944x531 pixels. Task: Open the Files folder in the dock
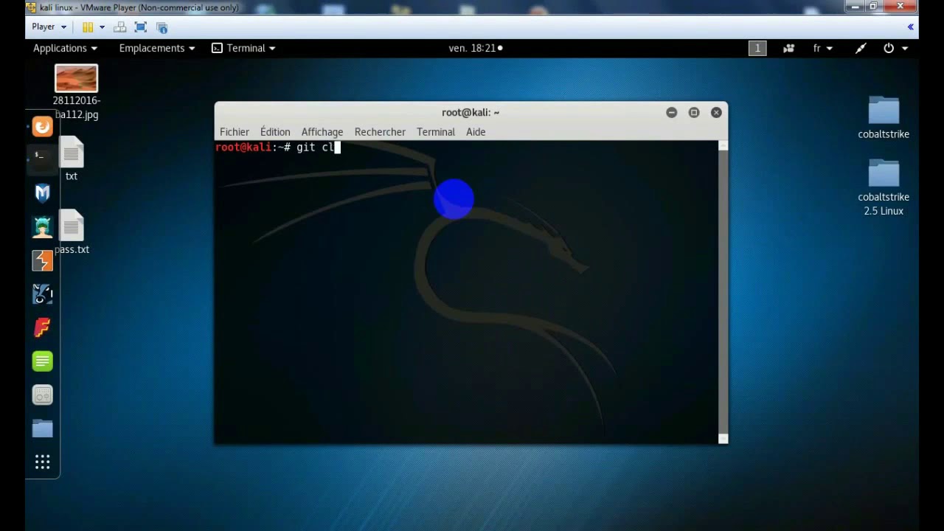(43, 428)
